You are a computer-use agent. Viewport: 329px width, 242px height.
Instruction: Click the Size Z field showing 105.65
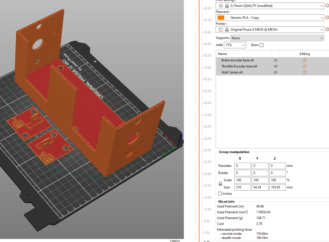(x=277, y=187)
